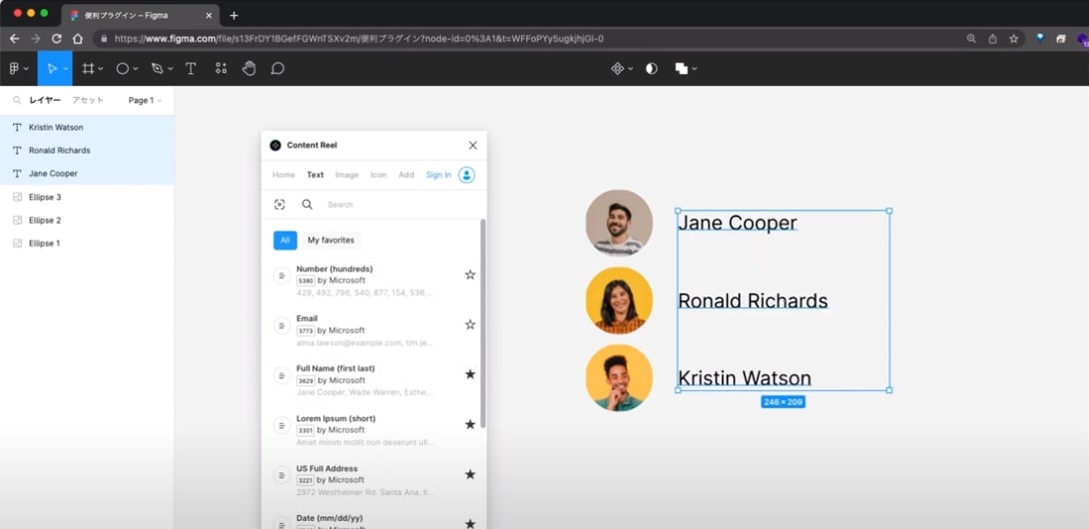Image resolution: width=1089 pixels, height=529 pixels.
Task: Select the Ellipse 3 layer
Action: tap(87, 198)
